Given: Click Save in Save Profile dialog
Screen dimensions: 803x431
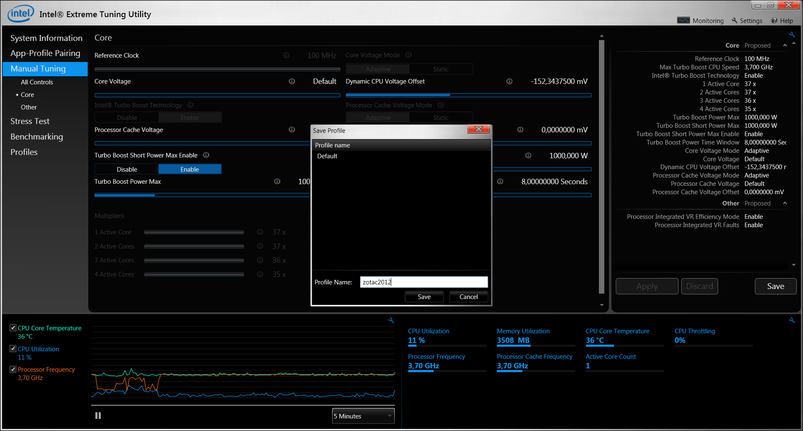Looking at the screenshot, I should 424,297.
